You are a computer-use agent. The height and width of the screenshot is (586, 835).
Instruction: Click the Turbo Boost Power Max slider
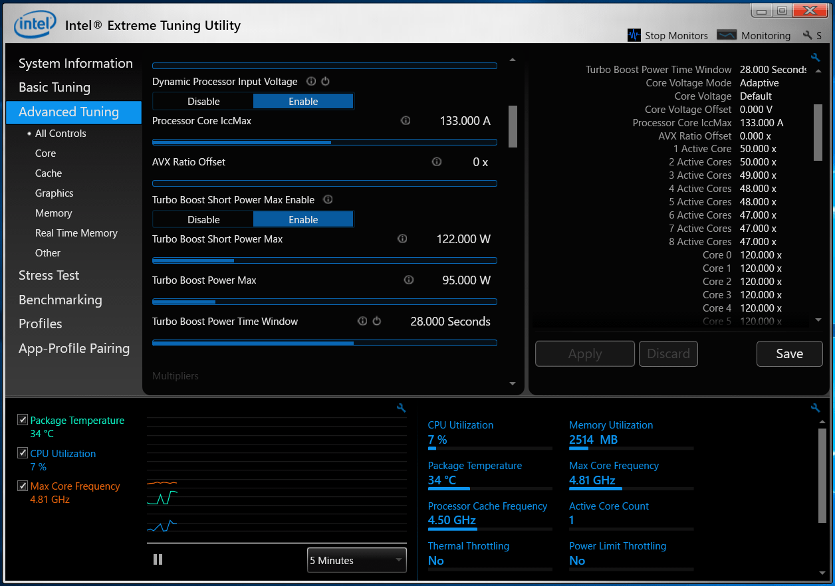click(x=324, y=302)
